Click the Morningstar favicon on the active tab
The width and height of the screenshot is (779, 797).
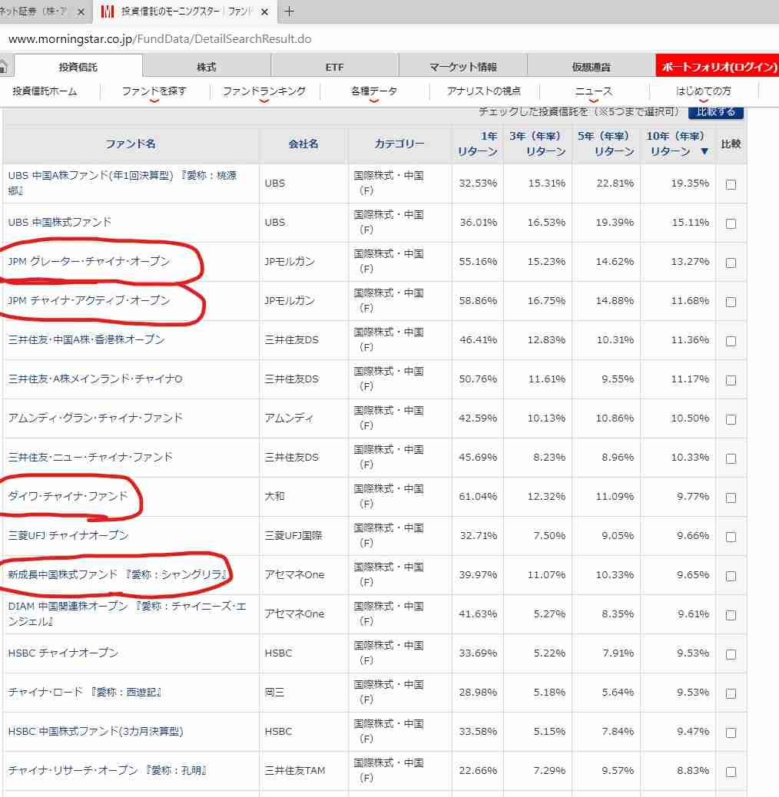107,12
